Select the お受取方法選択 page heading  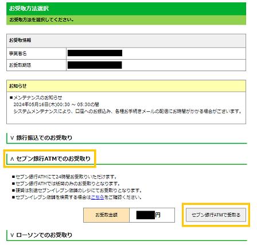29,9
